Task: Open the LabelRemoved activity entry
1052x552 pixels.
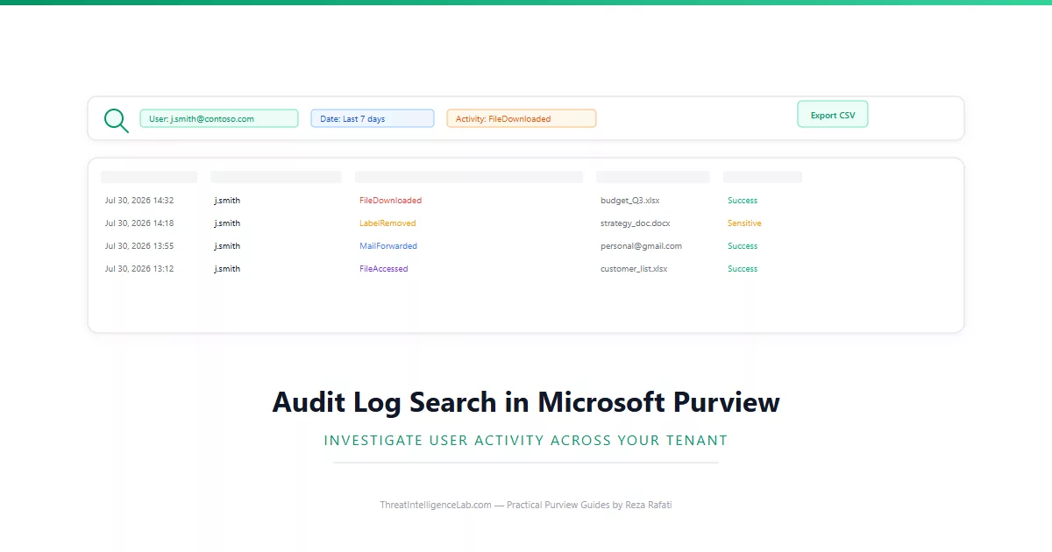Action: pyautogui.click(x=387, y=223)
